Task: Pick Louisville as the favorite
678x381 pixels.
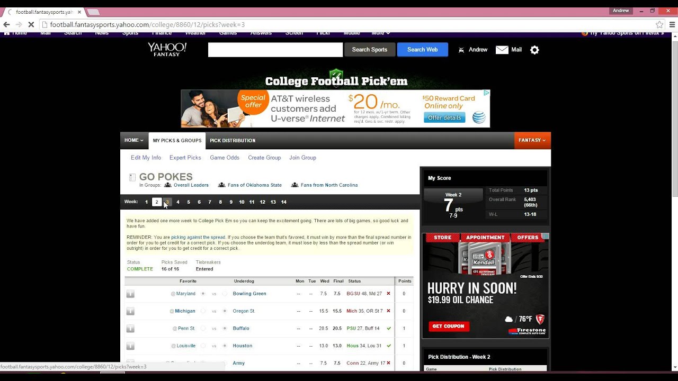Action: [x=203, y=346]
